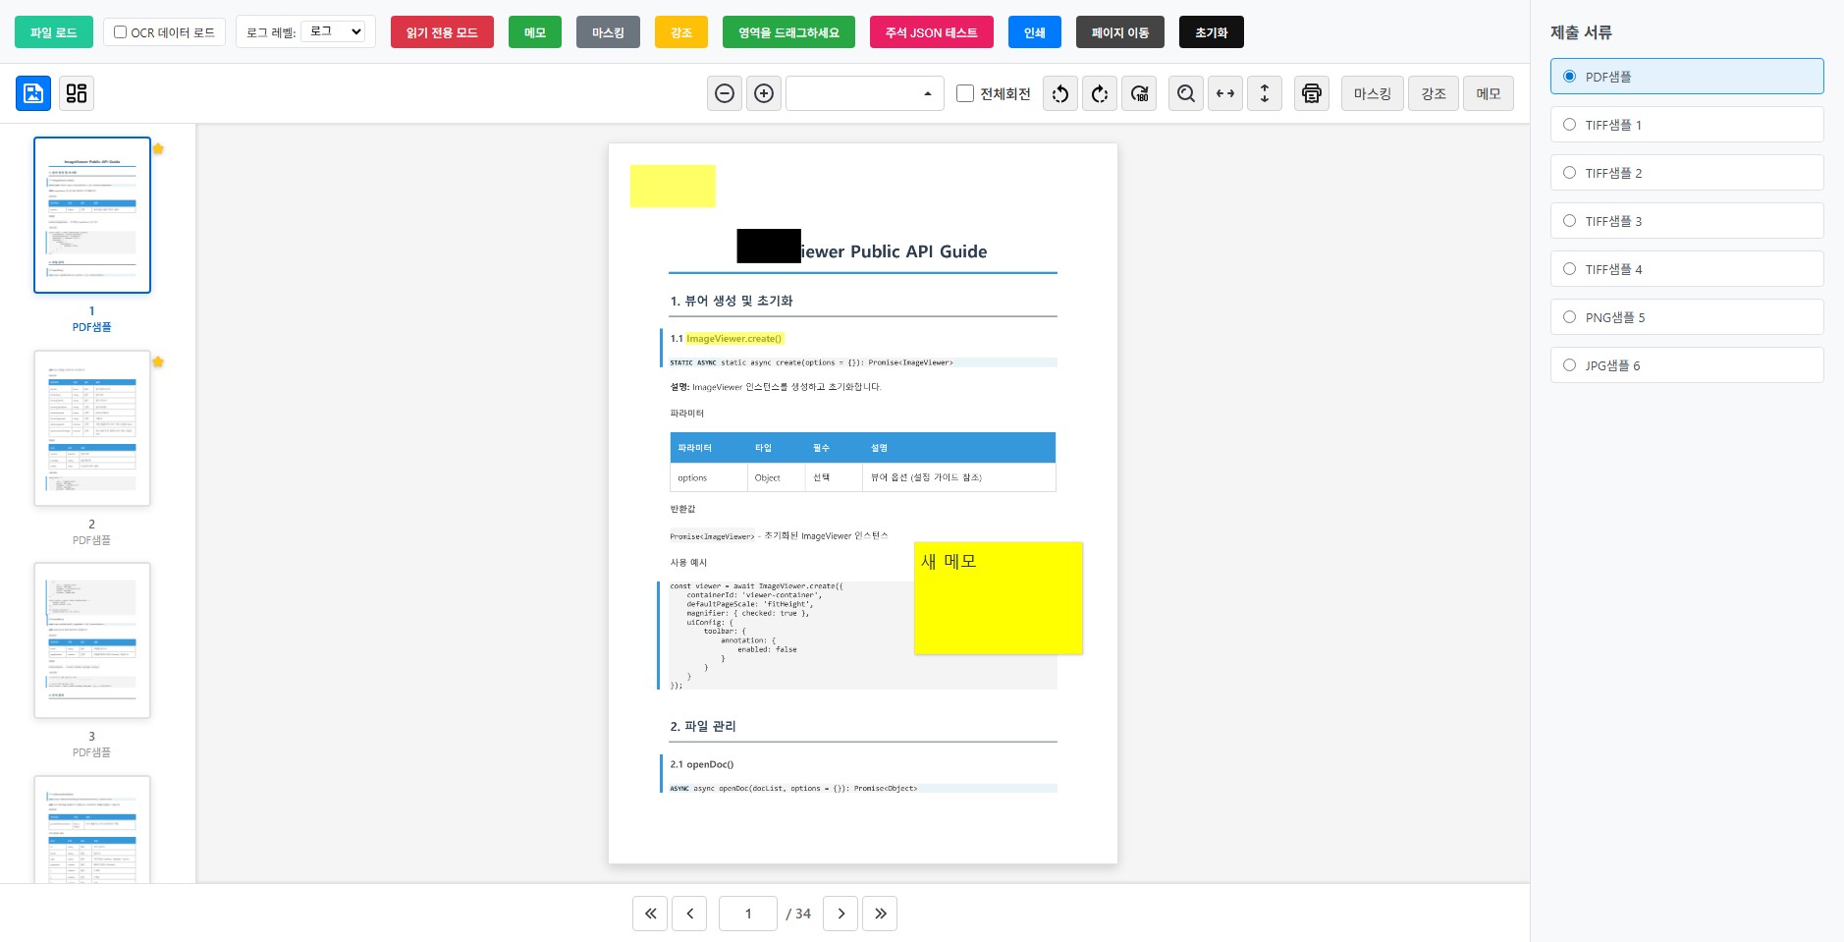The width and height of the screenshot is (1844, 942).
Task: Switch to thumbnail grid layout view
Action: (x=77, y=93)
